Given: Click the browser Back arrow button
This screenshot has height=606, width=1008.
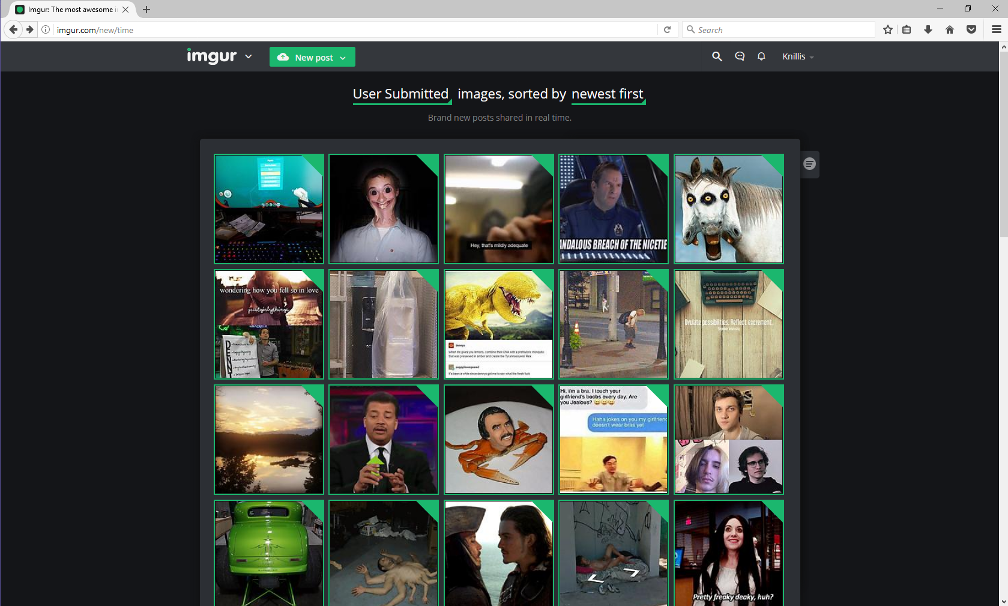Looking at the screenshot, I should click(13, 29).
